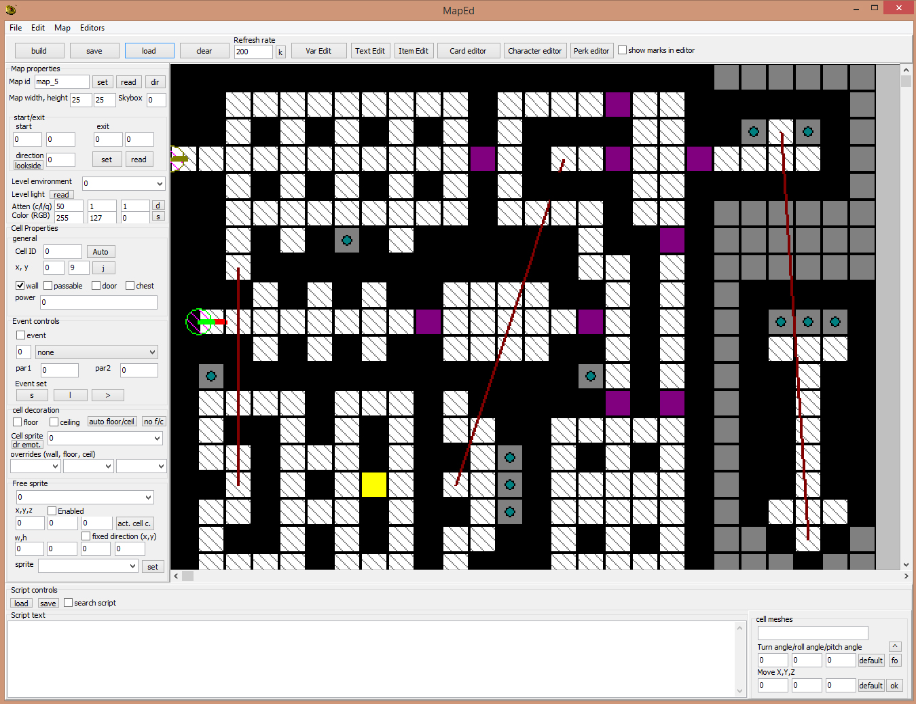Image resolution: width=916 pixels, height=704 pixels.
Task: Click into the Script text area
Action: (371, 659)
